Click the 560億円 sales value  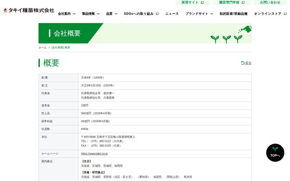(x=97, y=114)
